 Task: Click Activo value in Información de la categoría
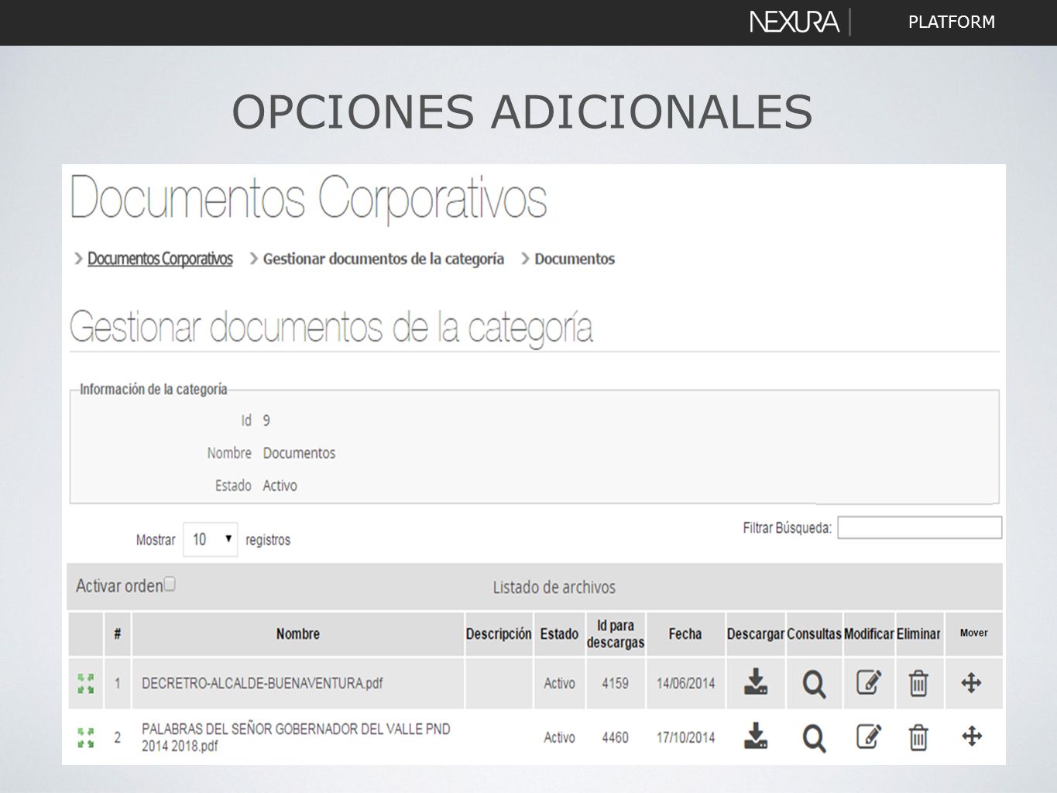point(280,486)
